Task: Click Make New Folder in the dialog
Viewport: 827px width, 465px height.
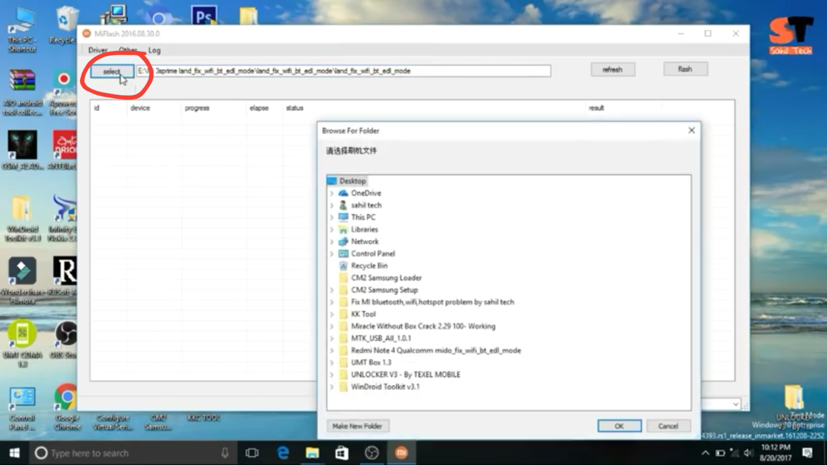Action: click(357, 426)
